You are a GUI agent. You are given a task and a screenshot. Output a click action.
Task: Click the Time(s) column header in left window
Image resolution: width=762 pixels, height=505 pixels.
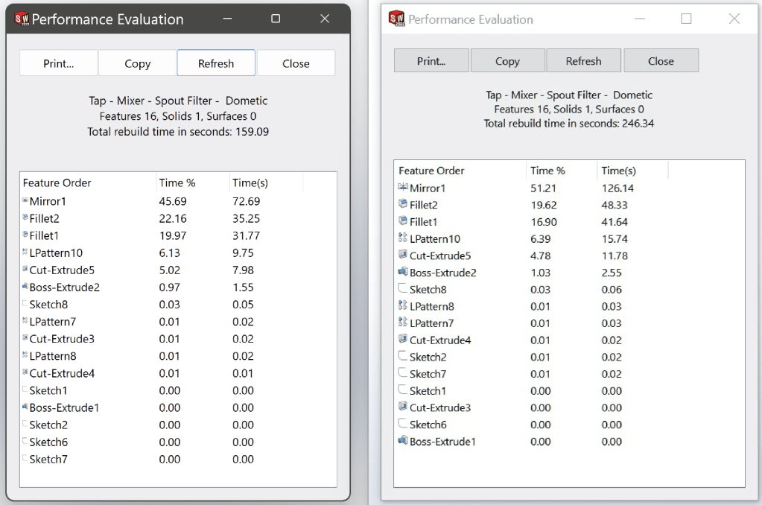250,182
